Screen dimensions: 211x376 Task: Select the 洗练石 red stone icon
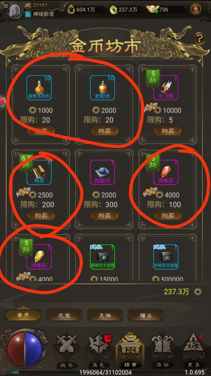point(166,172)
